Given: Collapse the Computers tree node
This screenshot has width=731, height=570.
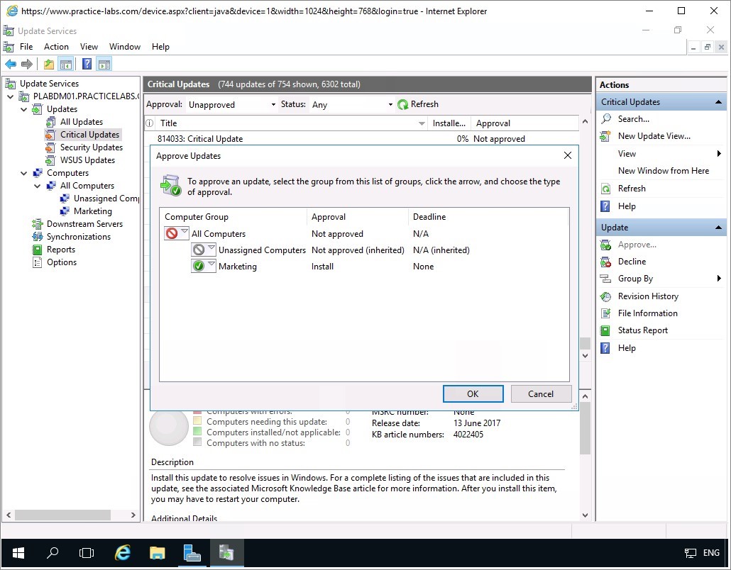Looking at the screenshot, I should tap(24, 173).
